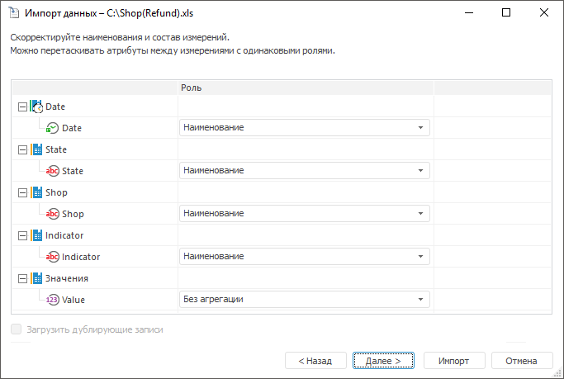Go back with the < Назад button
Screen dimensions: 564x379
pyautogui.click(x=315, y=361)
